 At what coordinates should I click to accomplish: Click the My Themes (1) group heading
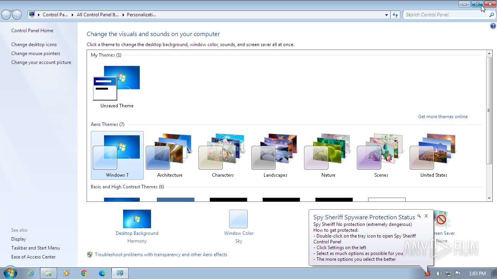point(106,55)
